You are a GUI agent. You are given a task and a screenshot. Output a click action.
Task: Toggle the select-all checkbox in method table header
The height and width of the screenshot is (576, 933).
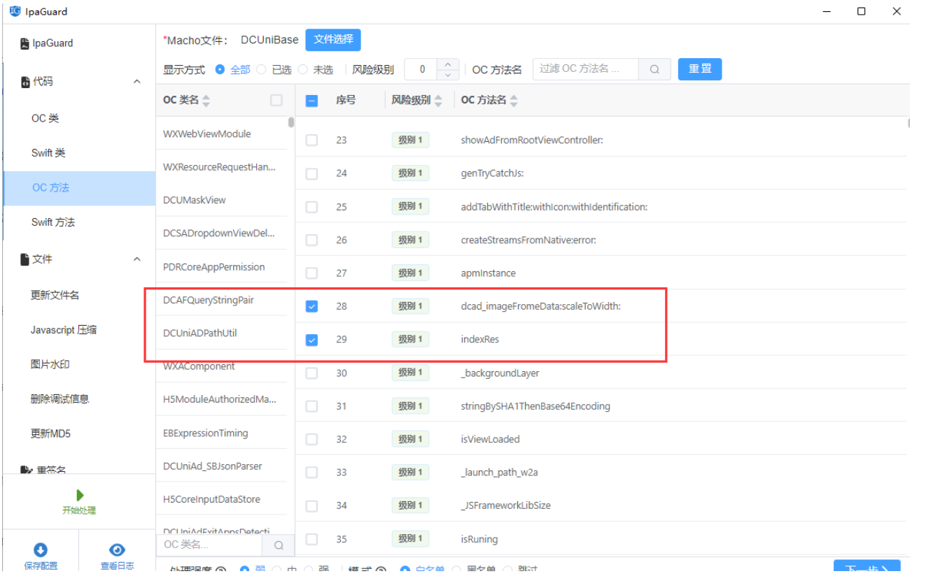click(312, 101)
